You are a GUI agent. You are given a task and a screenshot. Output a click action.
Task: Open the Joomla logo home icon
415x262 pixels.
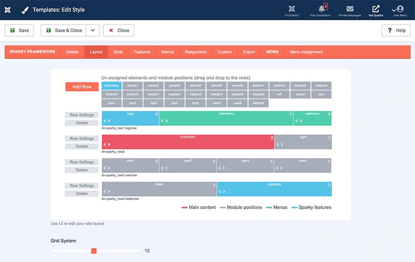pos(8,10)
